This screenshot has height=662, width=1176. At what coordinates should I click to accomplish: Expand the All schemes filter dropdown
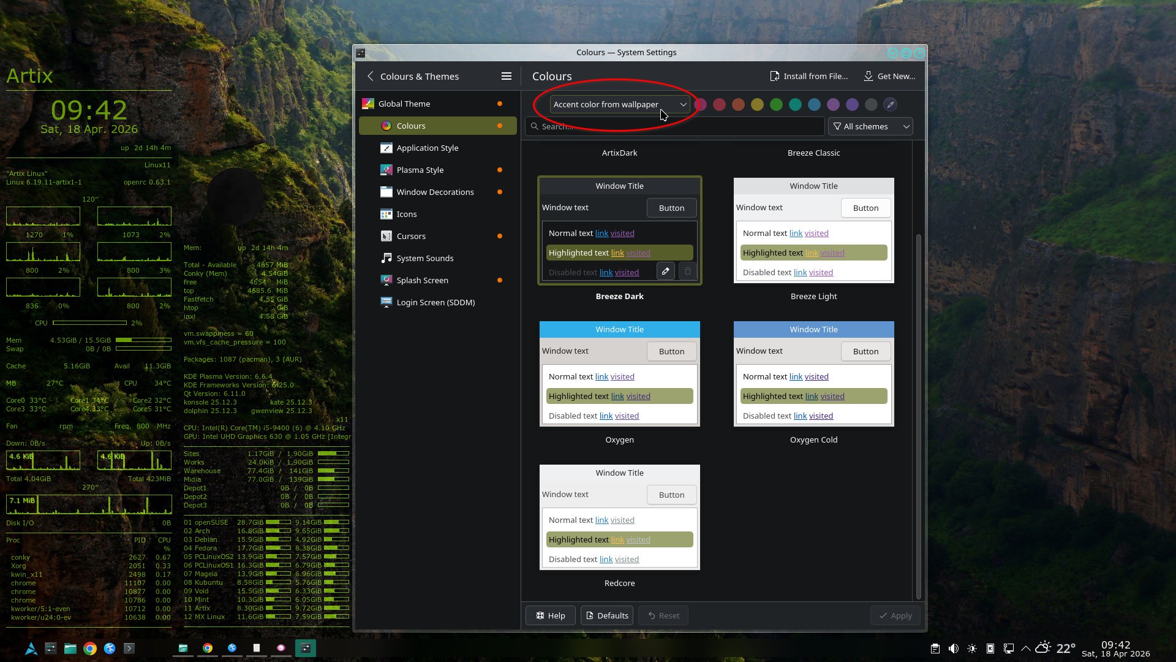[870, 126]
